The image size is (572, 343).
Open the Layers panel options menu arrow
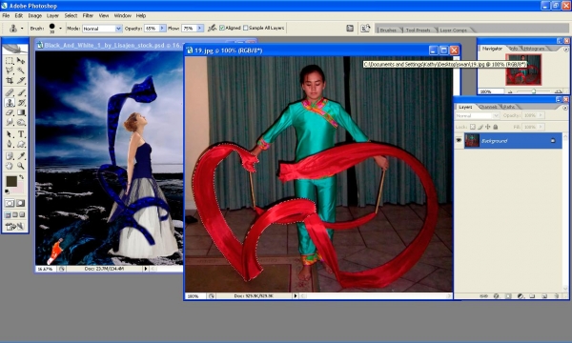[565, 108]
